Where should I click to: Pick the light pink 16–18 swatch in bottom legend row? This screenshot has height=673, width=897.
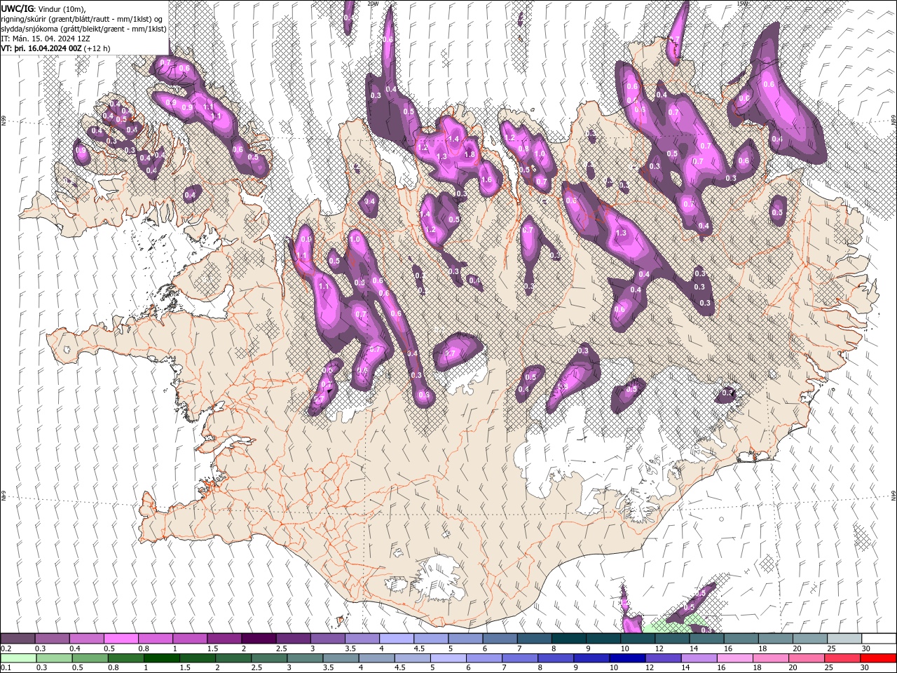click(x=734, y=658)
